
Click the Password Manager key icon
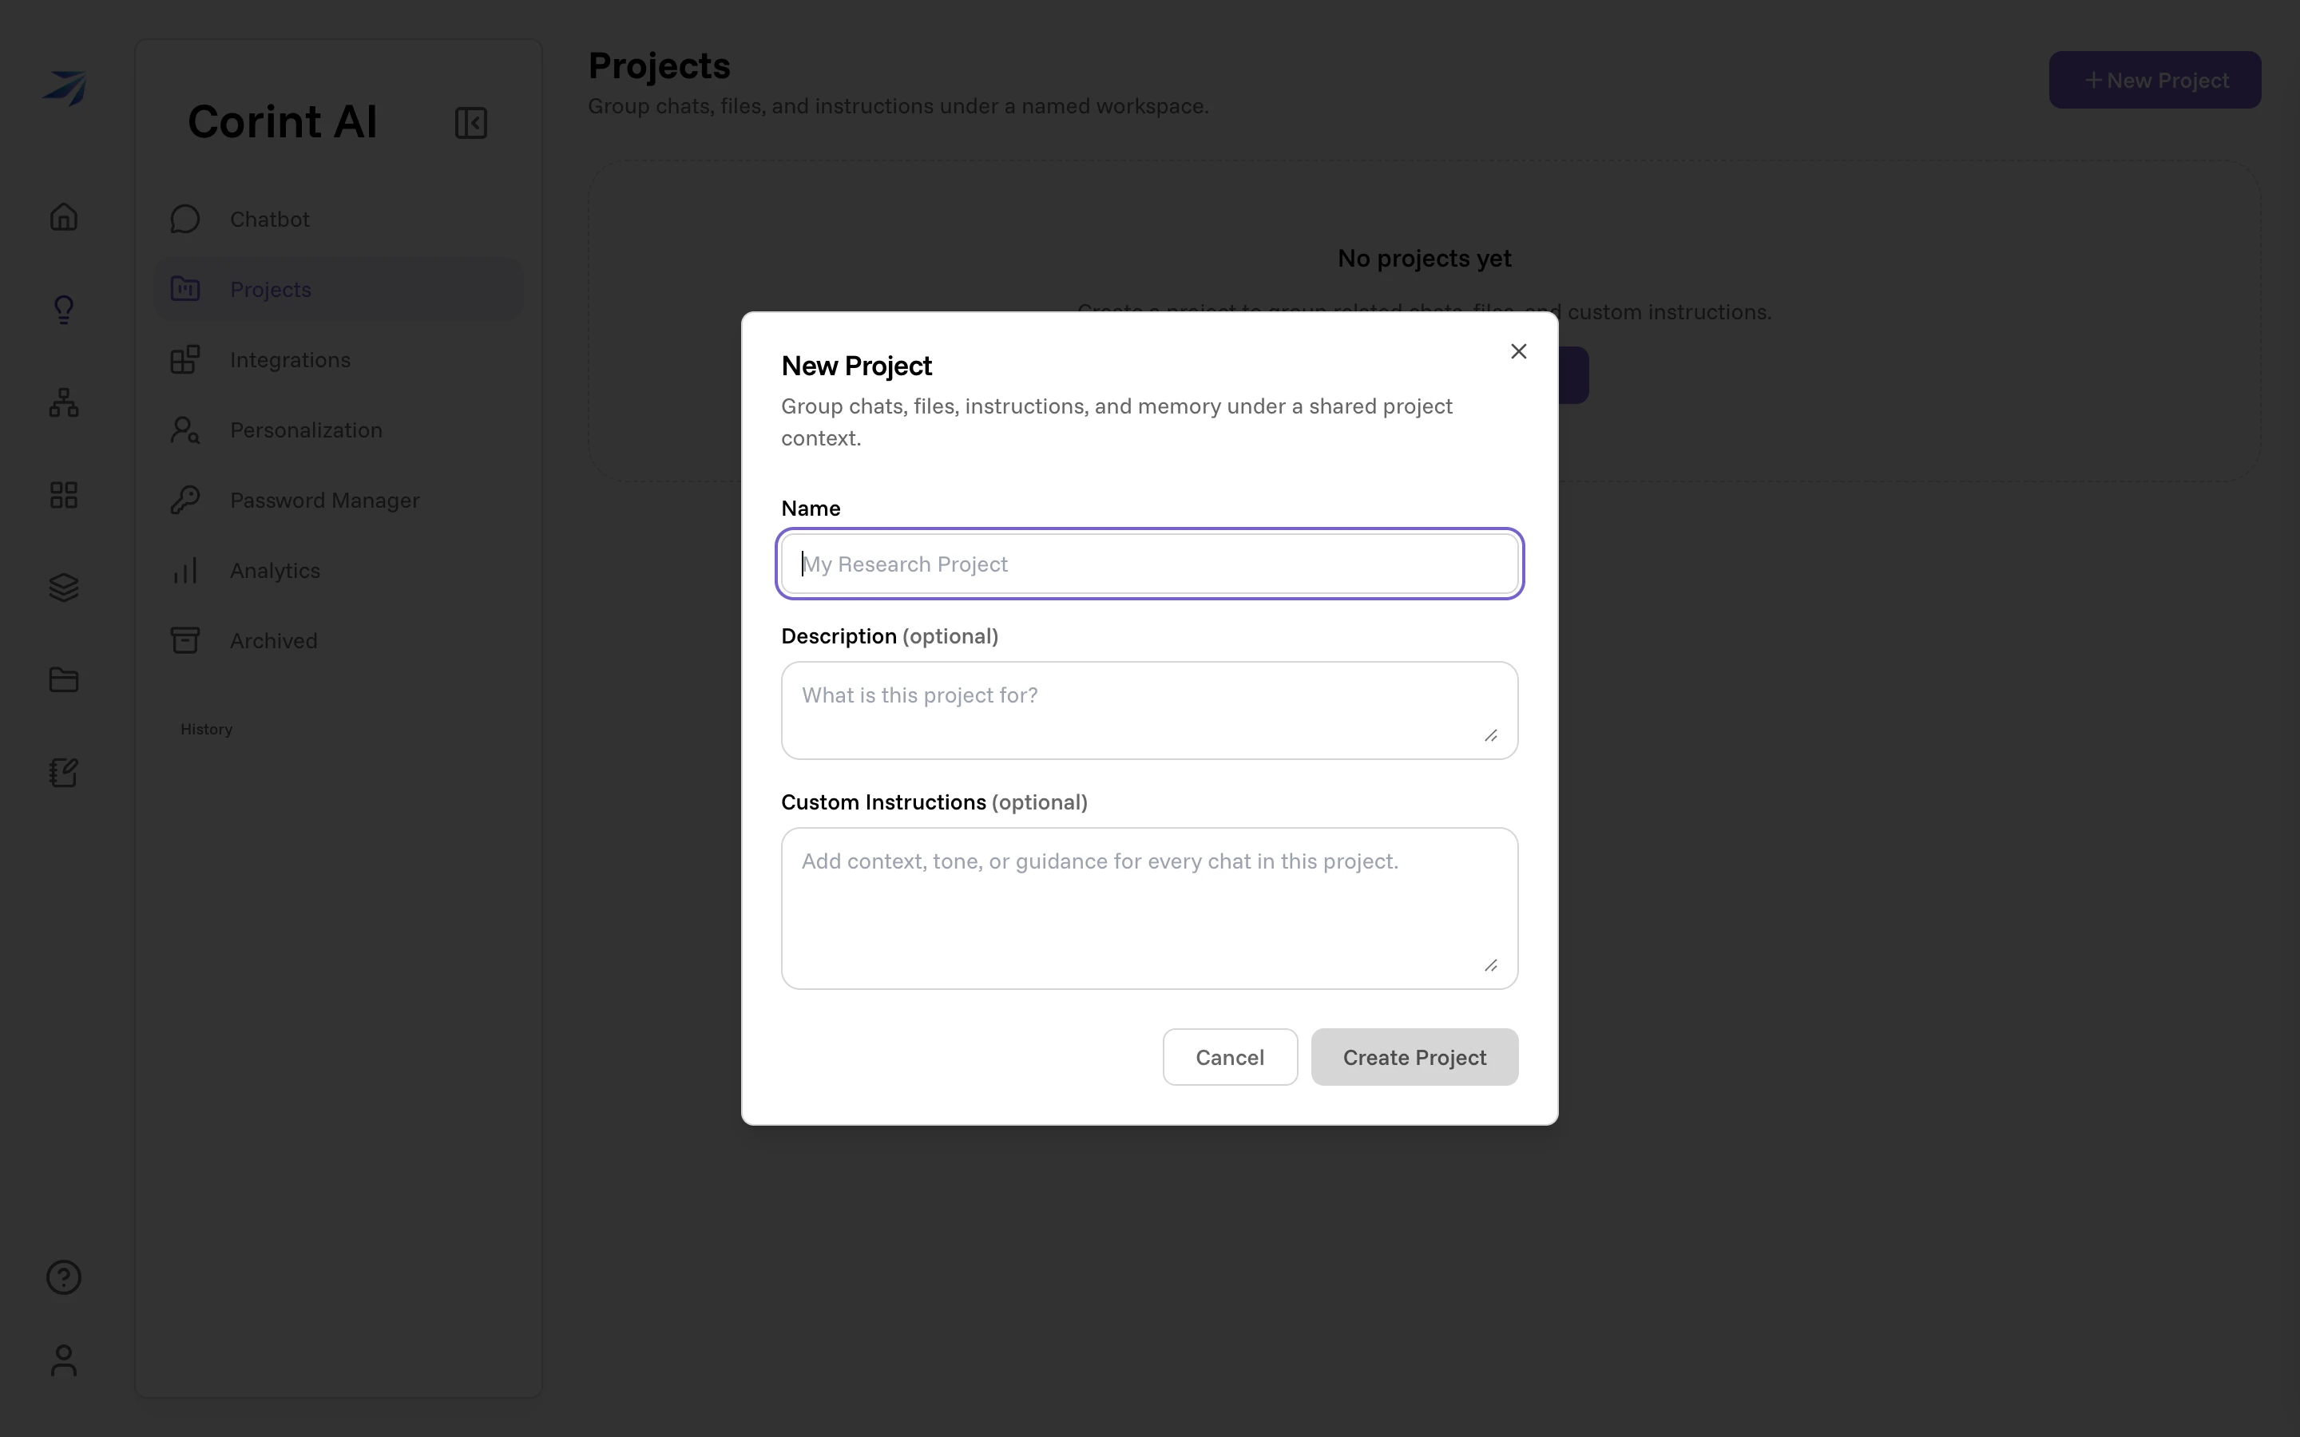(x=185, y=500)
